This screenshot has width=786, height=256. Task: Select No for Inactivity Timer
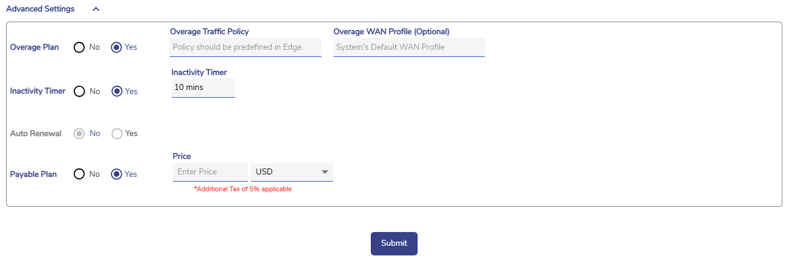coord(79,92)
